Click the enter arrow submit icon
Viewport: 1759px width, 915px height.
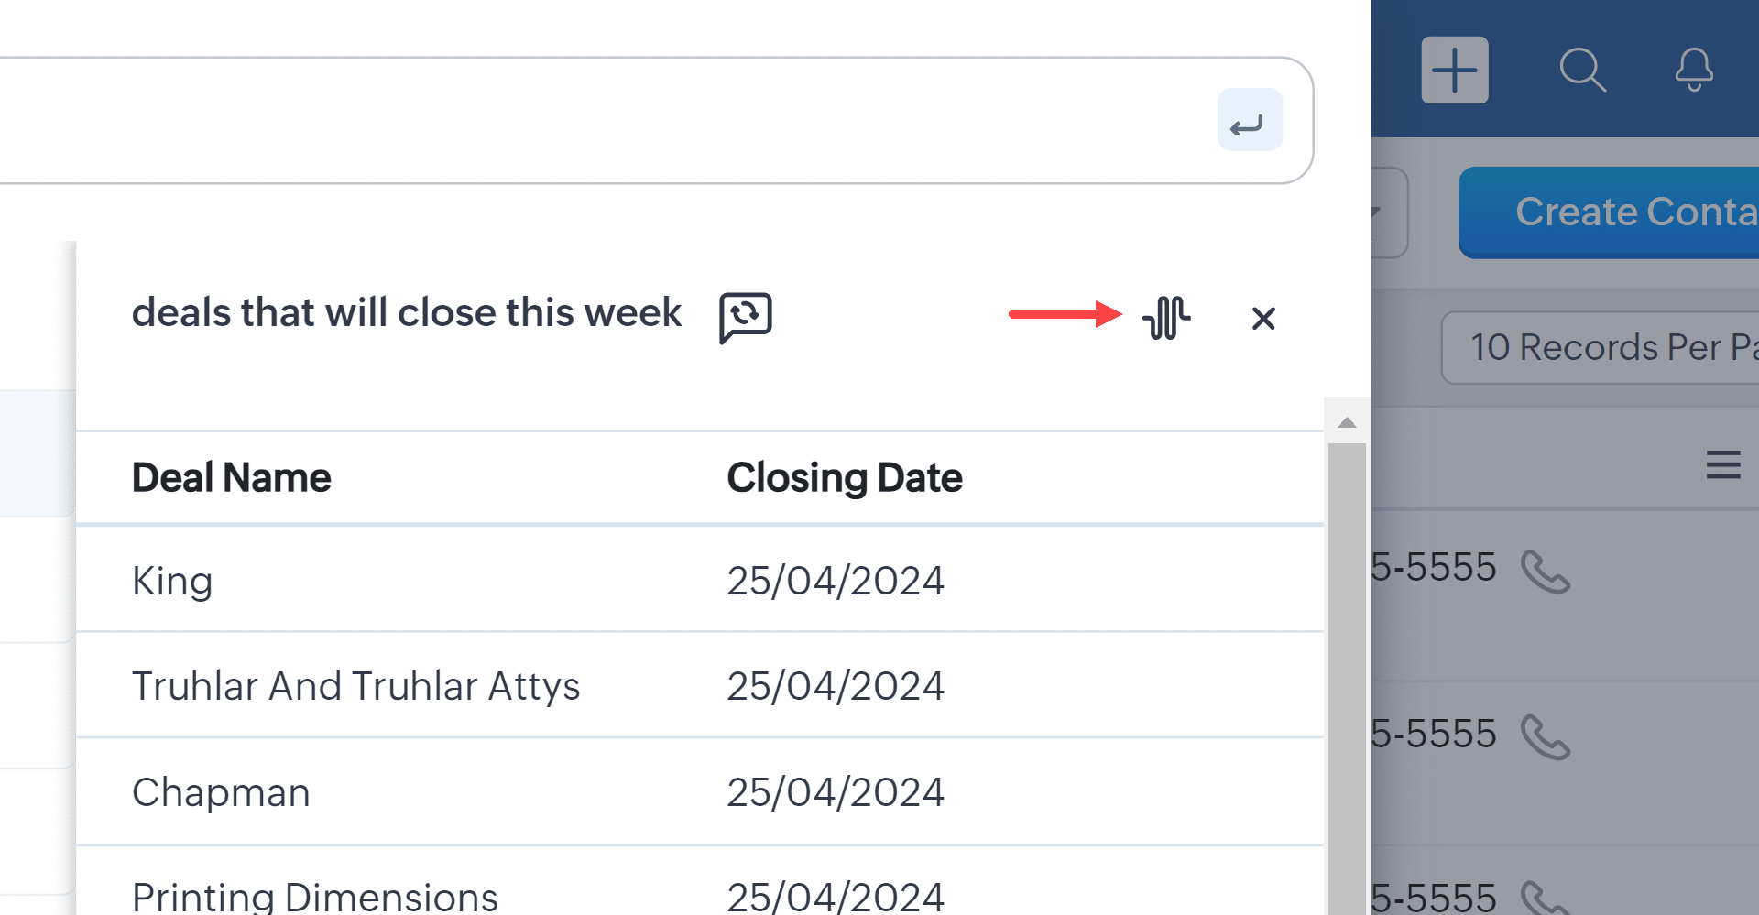coord(1249,120)
